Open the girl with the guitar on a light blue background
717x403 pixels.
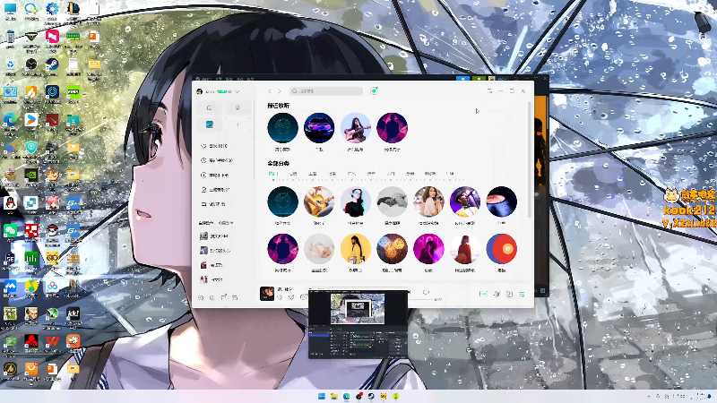(x=356, y=128)
